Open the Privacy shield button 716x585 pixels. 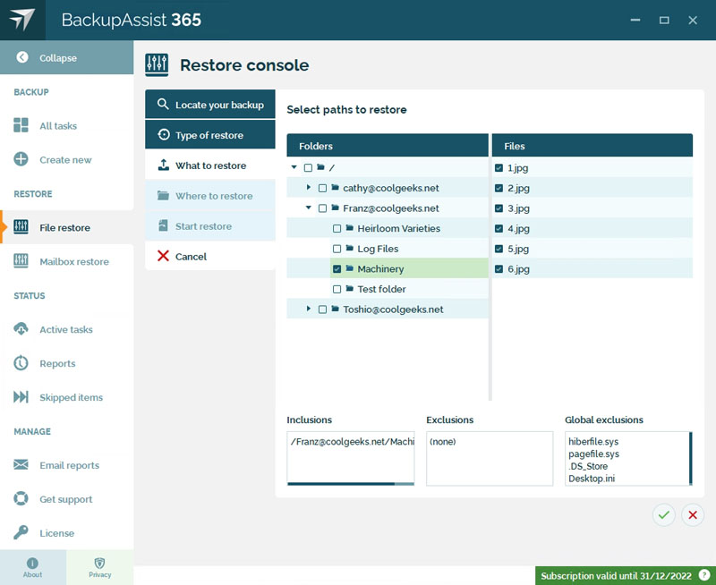(100, 567)
